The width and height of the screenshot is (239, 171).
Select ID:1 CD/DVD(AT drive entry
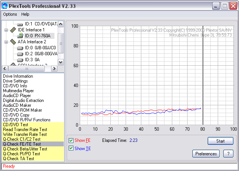(41, 24)
